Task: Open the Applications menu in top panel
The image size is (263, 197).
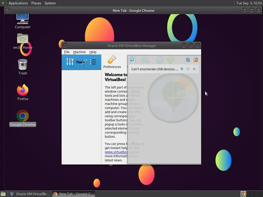Action: [18, 3]
